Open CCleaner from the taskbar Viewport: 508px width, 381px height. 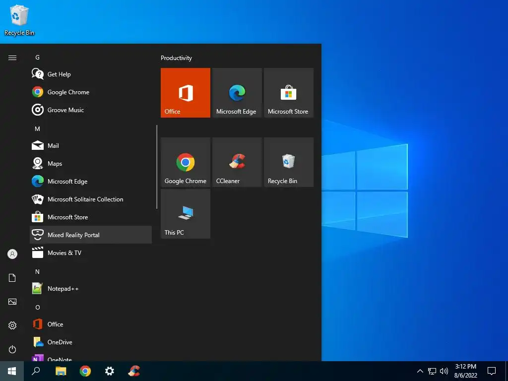pyautogui.click(x=134, y=371)
